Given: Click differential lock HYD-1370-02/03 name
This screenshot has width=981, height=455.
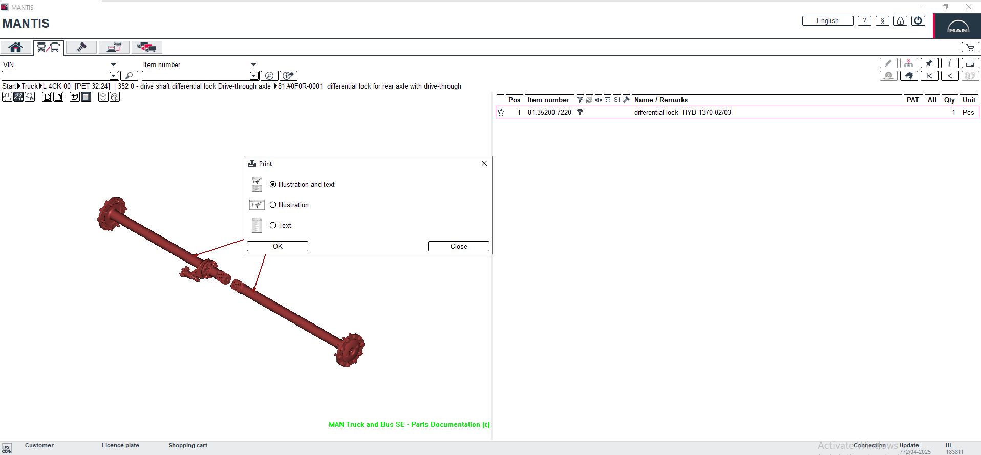Looking at the screenshot, I should tap(683, 112).
